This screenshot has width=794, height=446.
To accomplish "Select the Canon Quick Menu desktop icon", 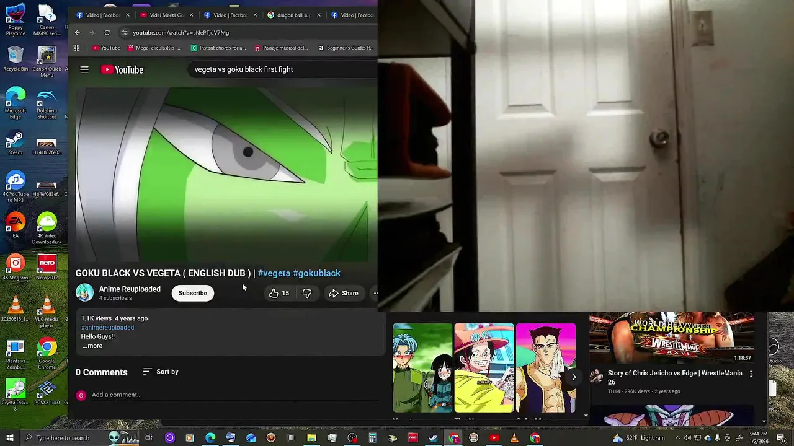I will (47, 62).
